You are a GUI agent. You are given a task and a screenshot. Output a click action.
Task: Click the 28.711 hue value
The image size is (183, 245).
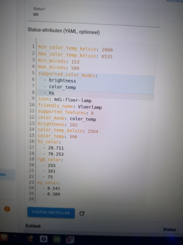coord(56,148)
